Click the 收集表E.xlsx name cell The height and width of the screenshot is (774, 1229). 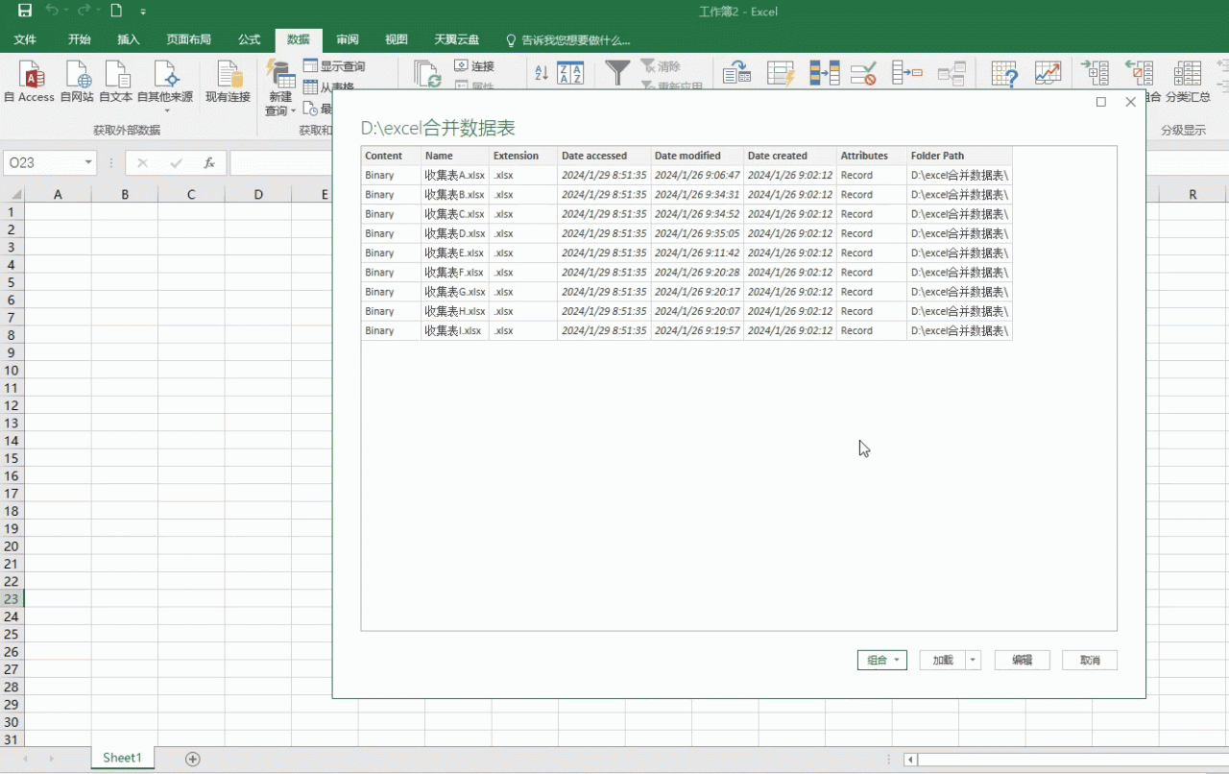(455, 253)
